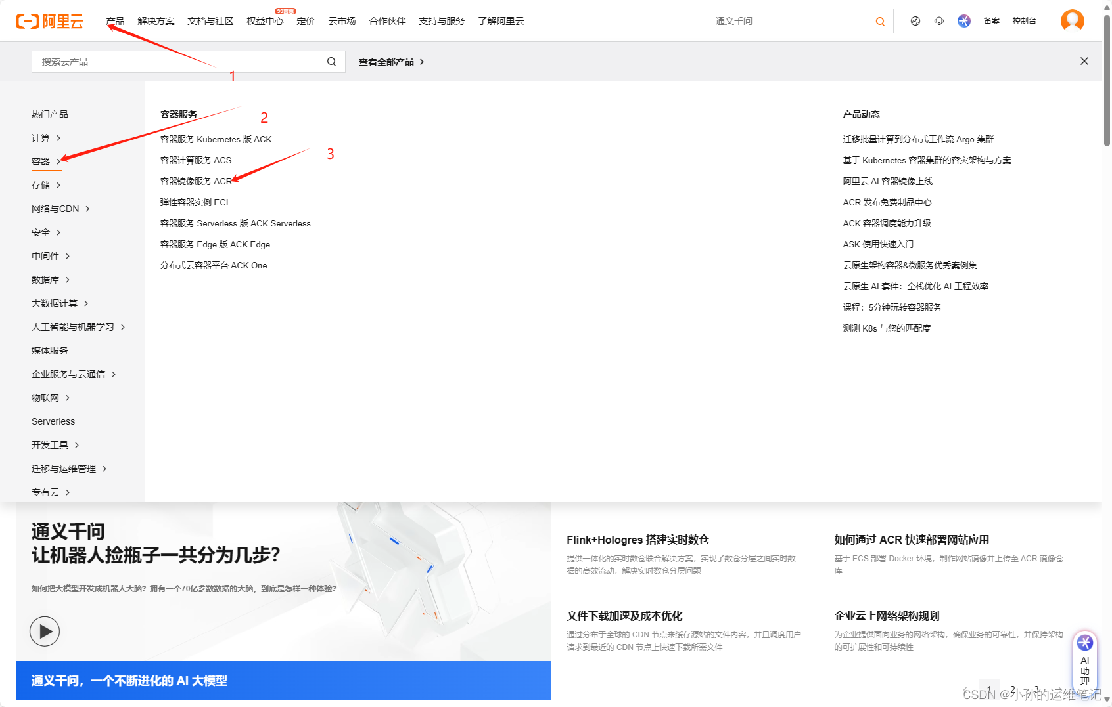1112x707 pixels.
Task: Select Serverless in the sidebar
Action: 53,421
